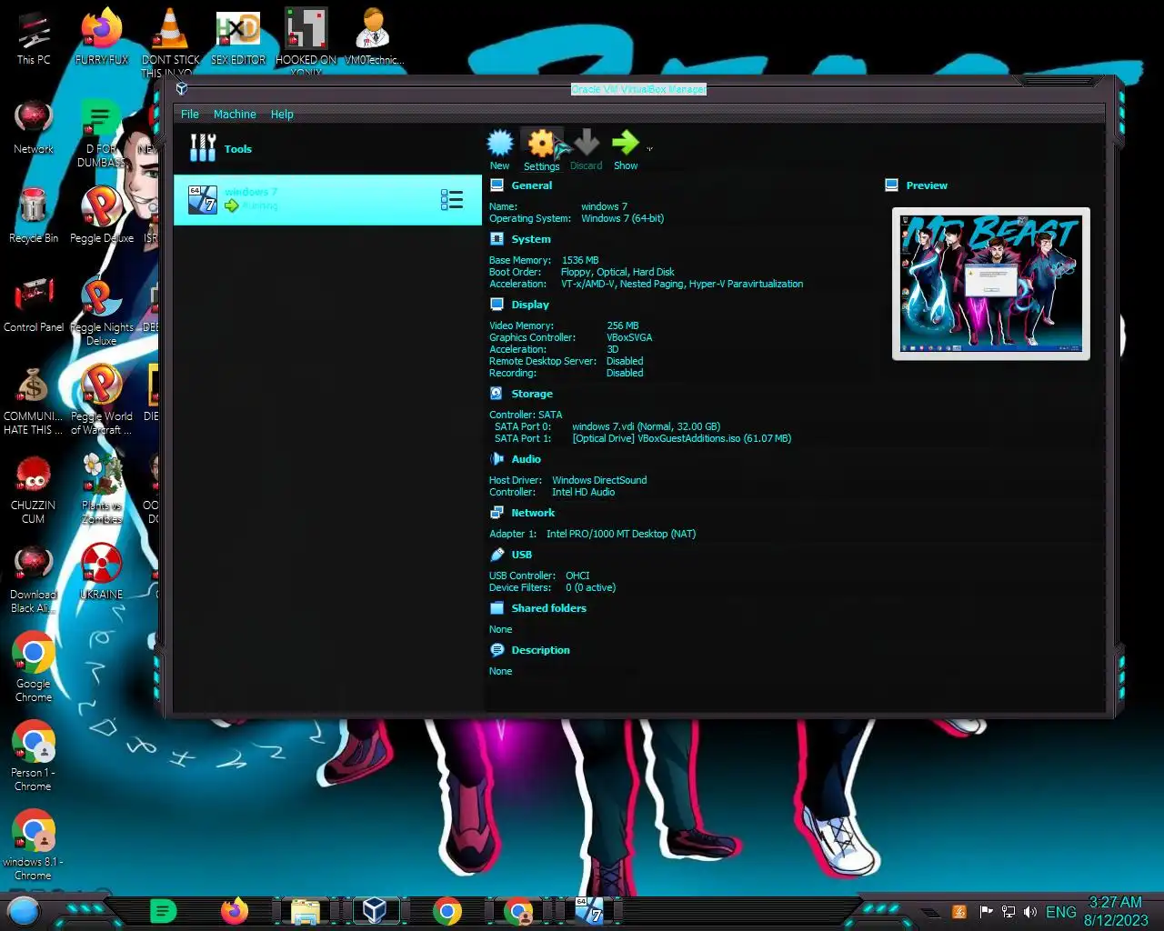
Task: Select This PC desktop icon
Action: 34,38
